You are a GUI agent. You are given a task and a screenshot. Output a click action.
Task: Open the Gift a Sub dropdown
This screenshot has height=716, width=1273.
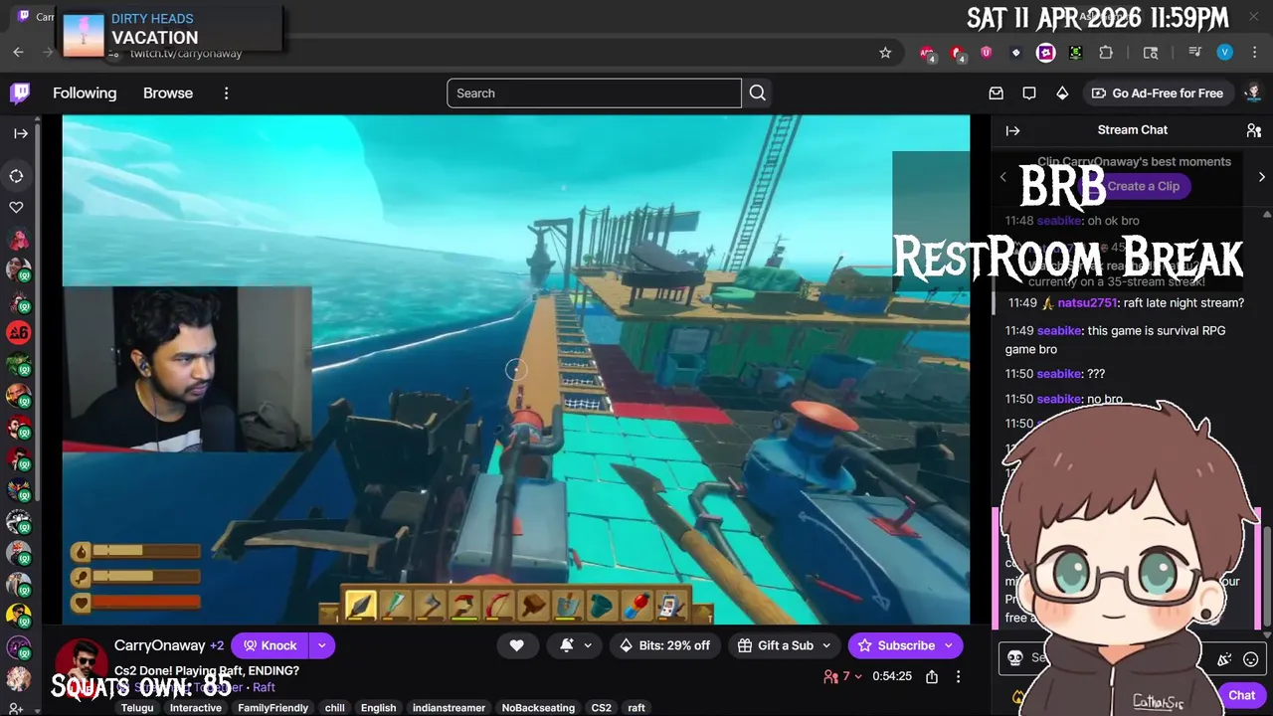785,645
